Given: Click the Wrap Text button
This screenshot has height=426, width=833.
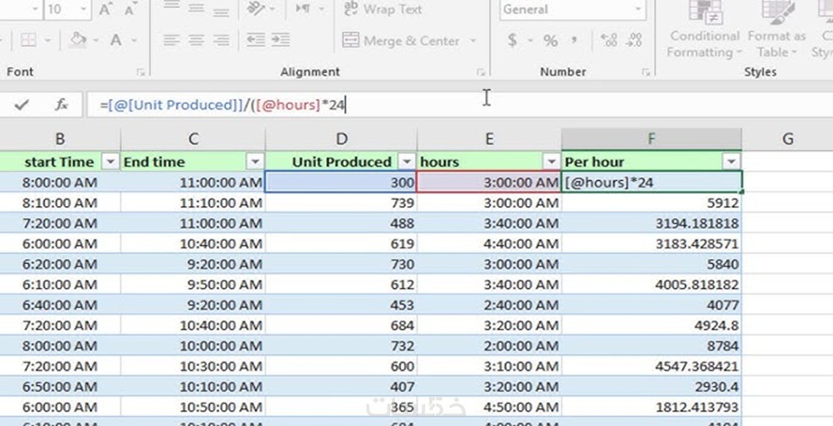Looking at the screenshot, I should 383,9.
